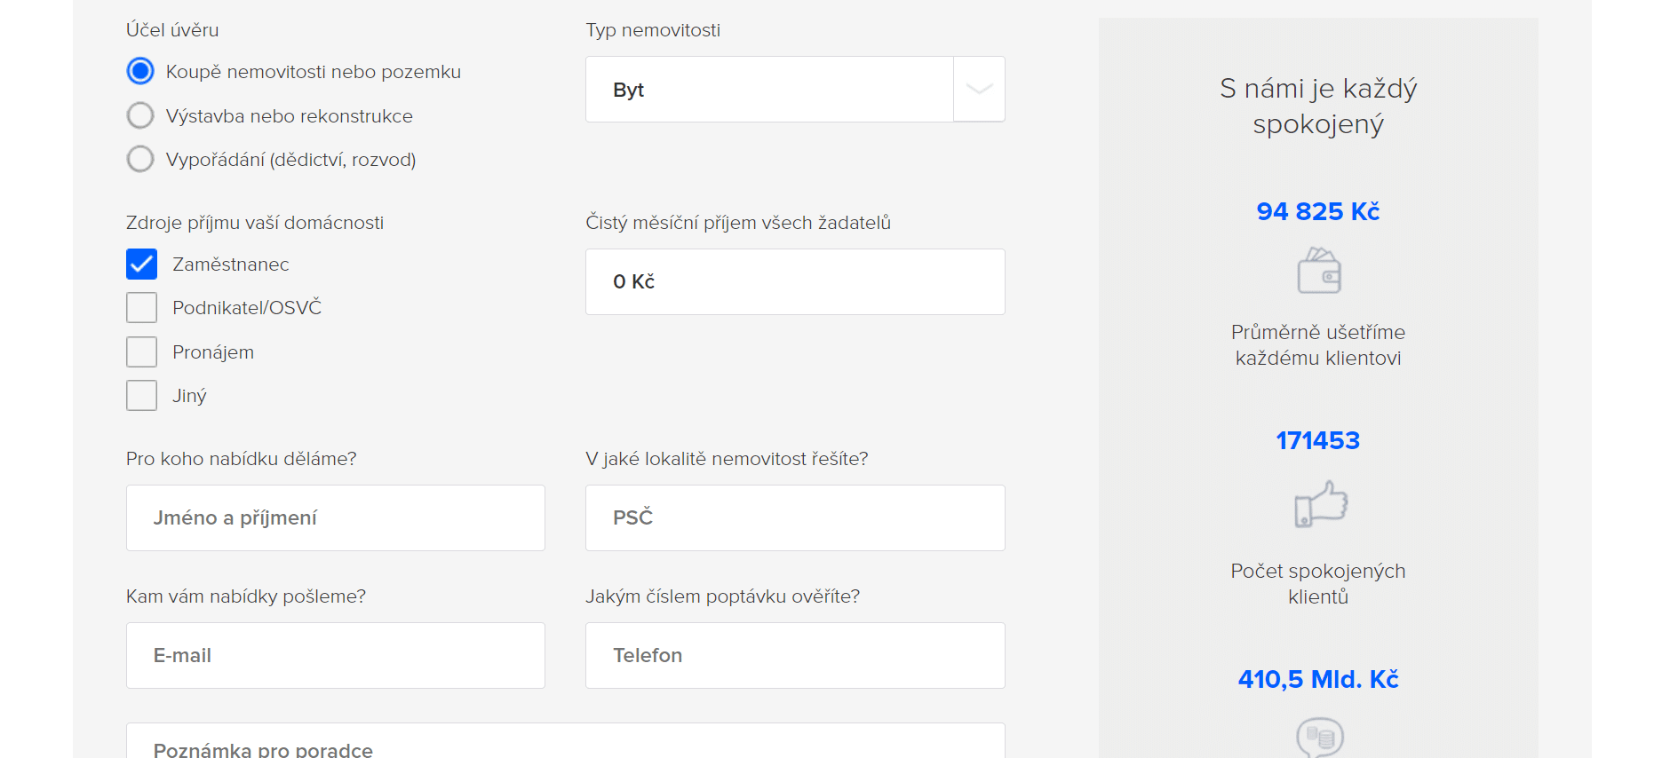Enable the Pronájem income checkbox
Image resolution: width=1662 pixels, height=758 pixels.
(141, 351)
